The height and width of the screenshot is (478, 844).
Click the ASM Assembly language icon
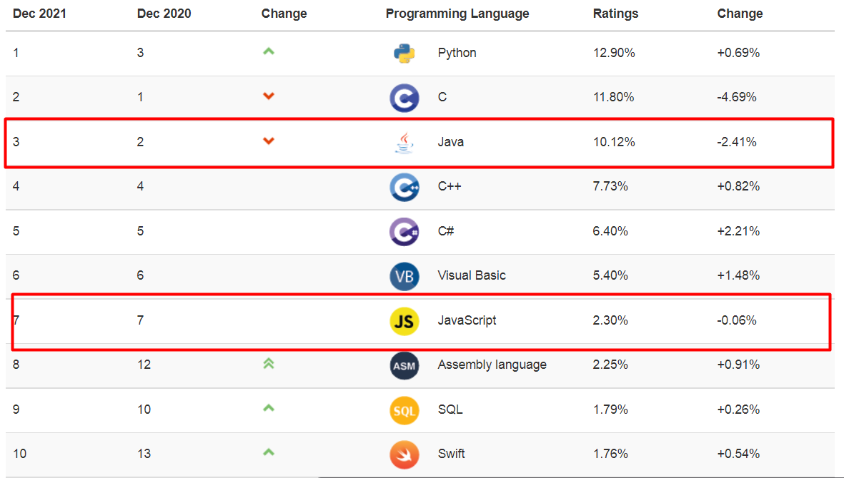404,366
